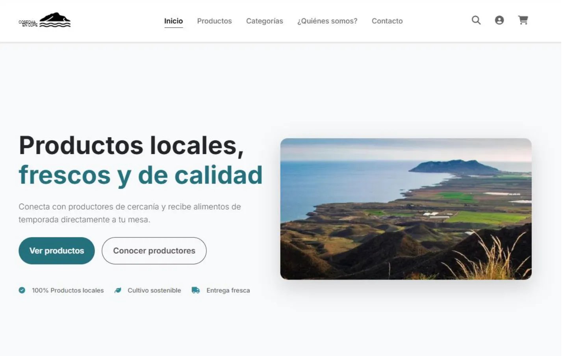Click the delivery truck icon

(195, 290)
